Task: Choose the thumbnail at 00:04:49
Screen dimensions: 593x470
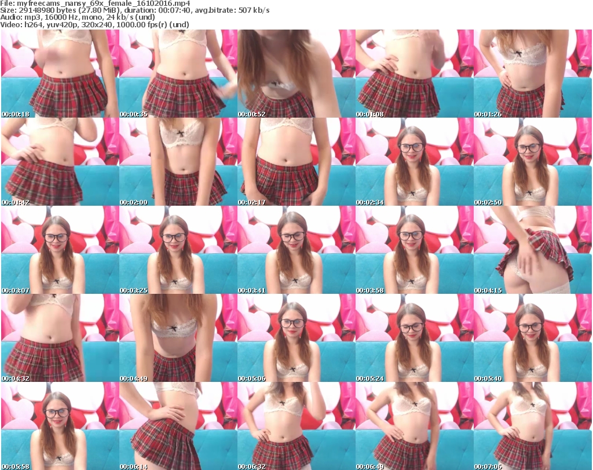Action: (x=178, y=338)
